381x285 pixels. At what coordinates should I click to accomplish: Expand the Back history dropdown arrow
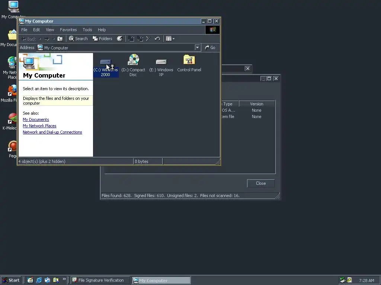click(x=40, y=39)
